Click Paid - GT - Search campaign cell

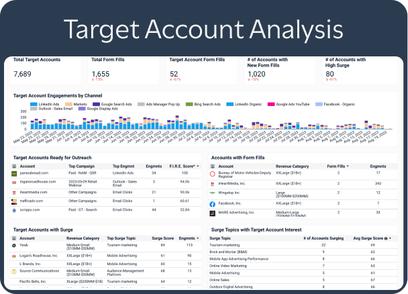(x=83, y=209)
